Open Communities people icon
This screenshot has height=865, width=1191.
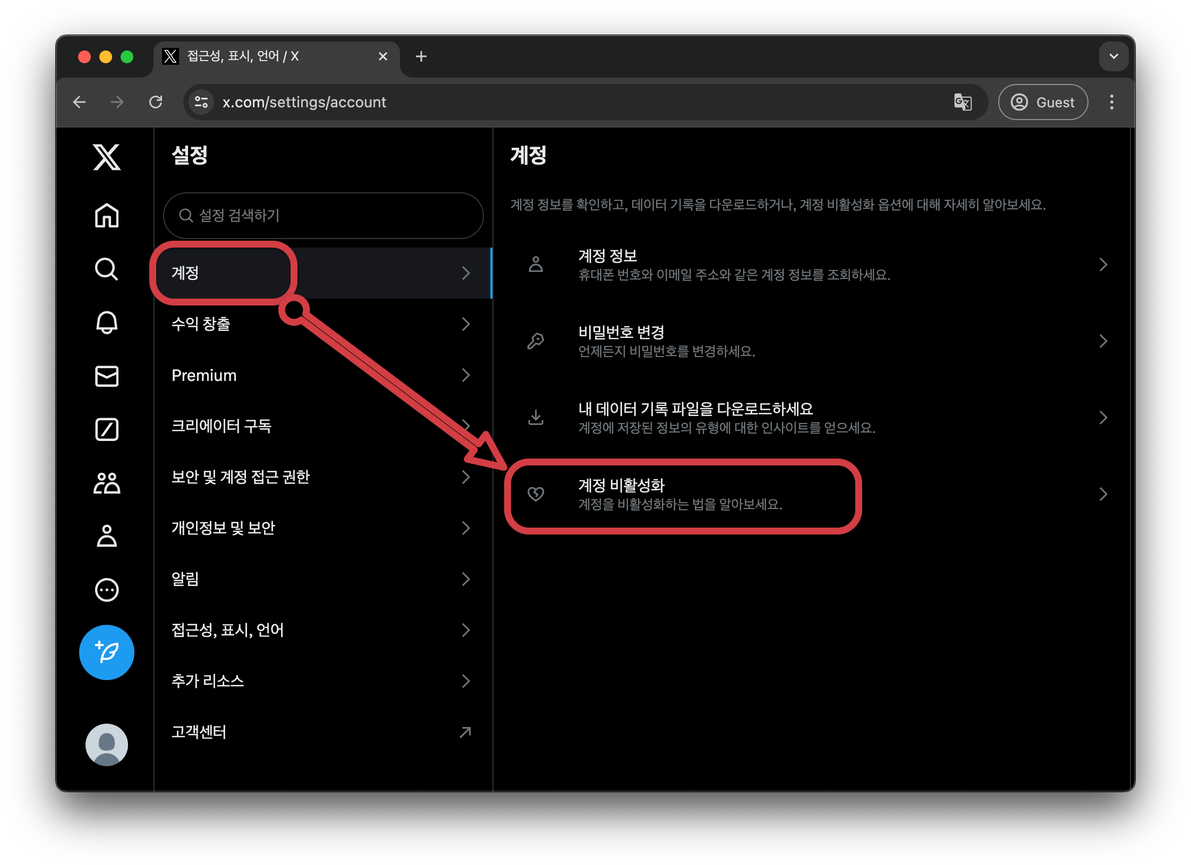(107, 483)
